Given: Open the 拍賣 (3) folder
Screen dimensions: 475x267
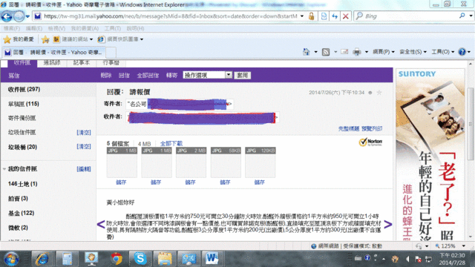Looking at the screenshot, I should 18,198.
